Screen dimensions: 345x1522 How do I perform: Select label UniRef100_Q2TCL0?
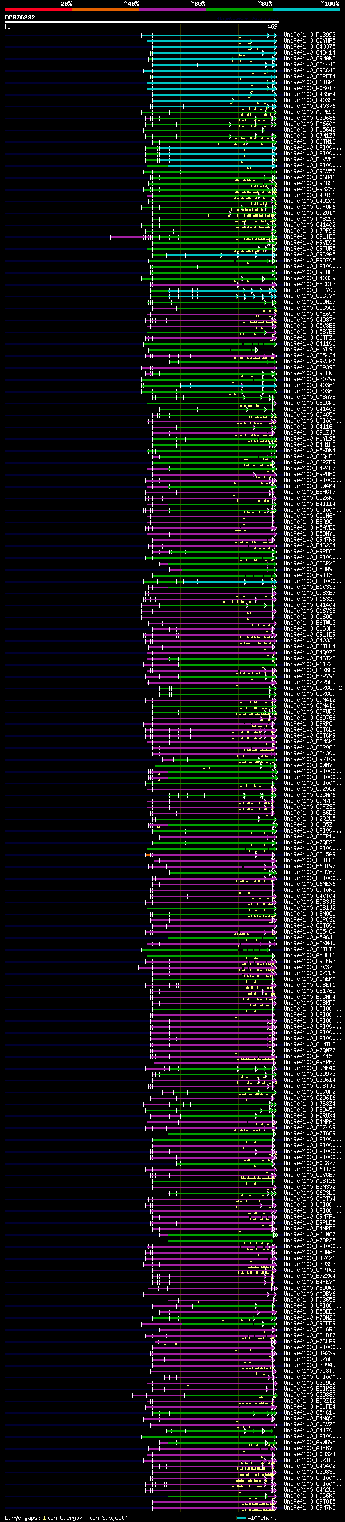click(309, 729)
